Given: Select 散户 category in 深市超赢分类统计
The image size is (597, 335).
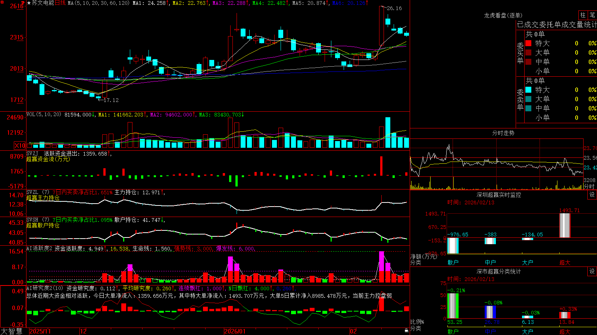Looking at the screenshot, I should (x=453, y=331).
